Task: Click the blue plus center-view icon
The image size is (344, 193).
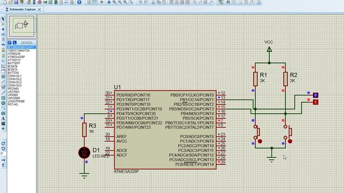Action: [x=109, y=2]
